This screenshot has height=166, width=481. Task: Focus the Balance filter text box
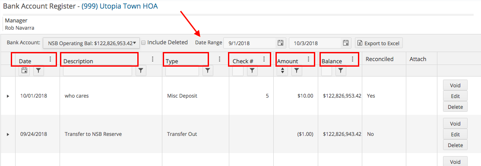pos(326,71)
